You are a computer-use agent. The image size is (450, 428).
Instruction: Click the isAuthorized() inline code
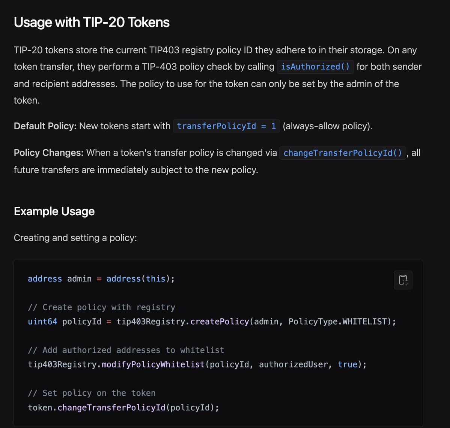(x=315, y=67)
